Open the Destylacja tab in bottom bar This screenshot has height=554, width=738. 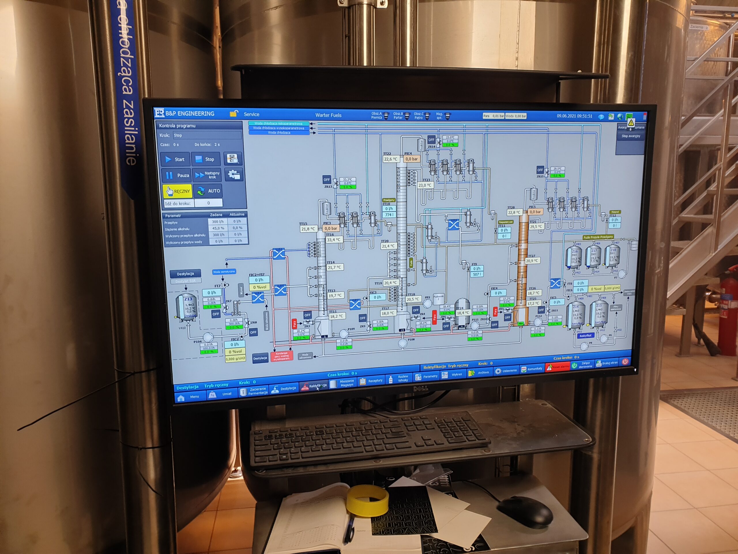click(284, 389)
